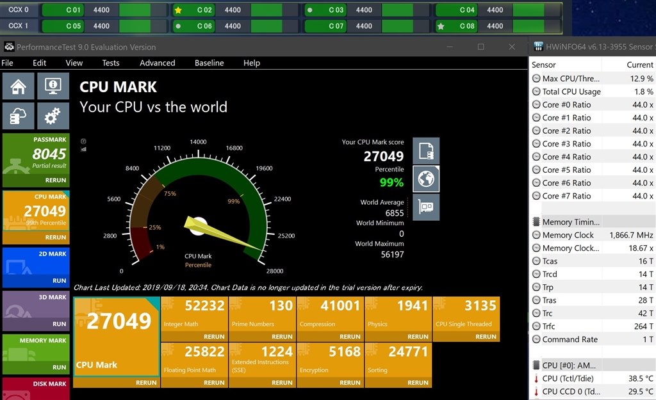Click the save results document icon

[426, 151]
